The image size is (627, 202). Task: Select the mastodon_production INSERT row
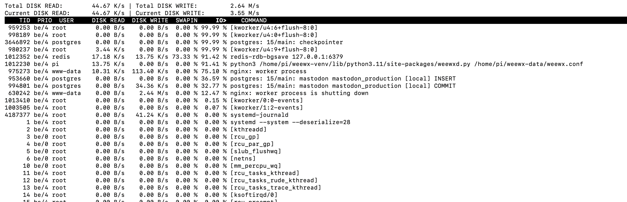316,79
